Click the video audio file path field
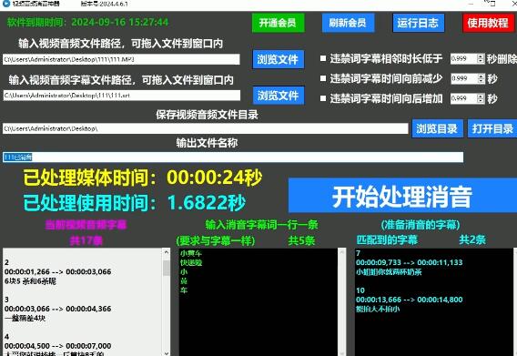Screen dimensions: 517x356 tap(121, 59)
